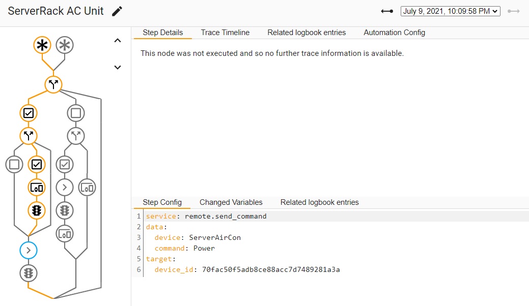Click the ServerRack AC Unit title
This screenshot has height=306, width=529.
point(55,11)
